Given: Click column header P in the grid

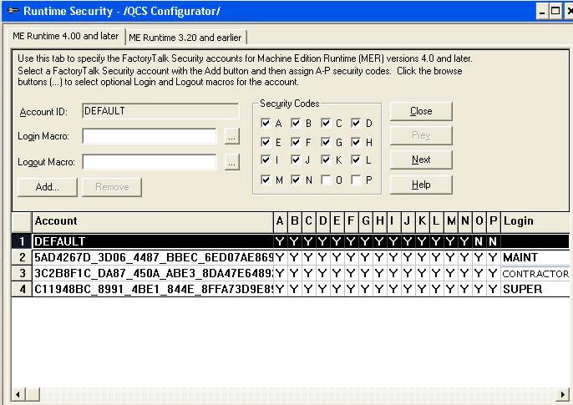Looking at the screenshot, I should click(x=494, y=221).
